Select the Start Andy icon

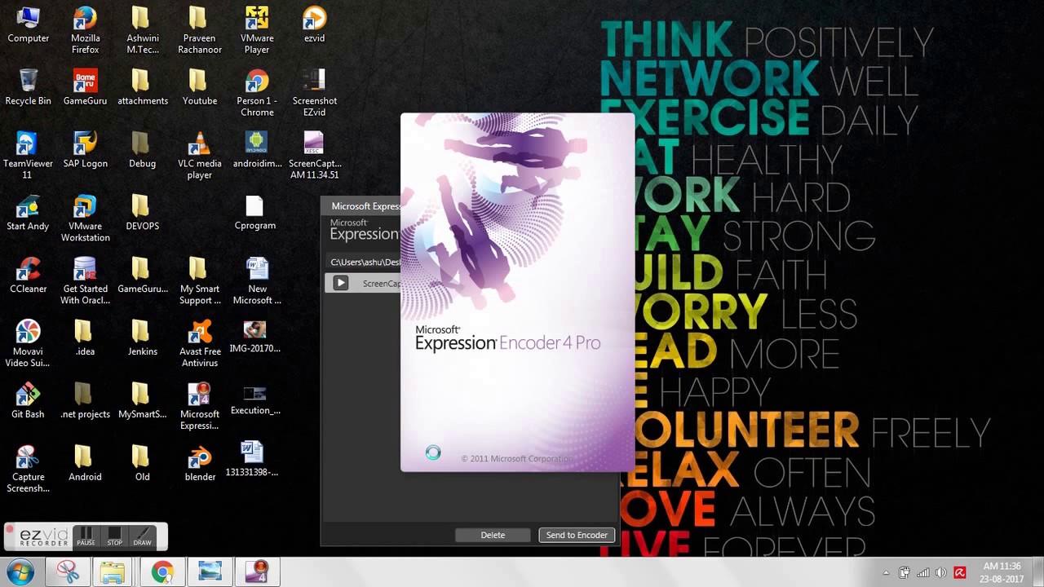click(28, 213)
